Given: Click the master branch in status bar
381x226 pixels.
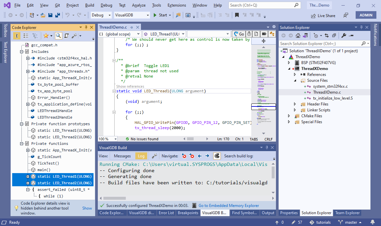Looking at the screenshot, I should [x=350, y=222].
